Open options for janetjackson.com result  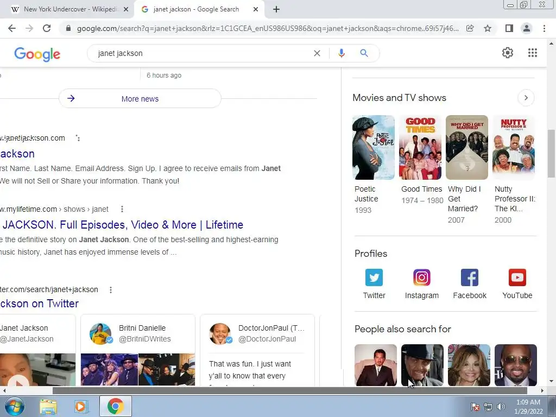click(x=78, y=138)
